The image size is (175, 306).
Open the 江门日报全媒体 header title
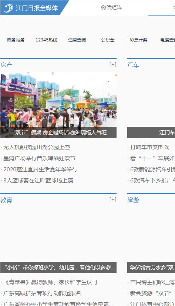tap(37, 8)
